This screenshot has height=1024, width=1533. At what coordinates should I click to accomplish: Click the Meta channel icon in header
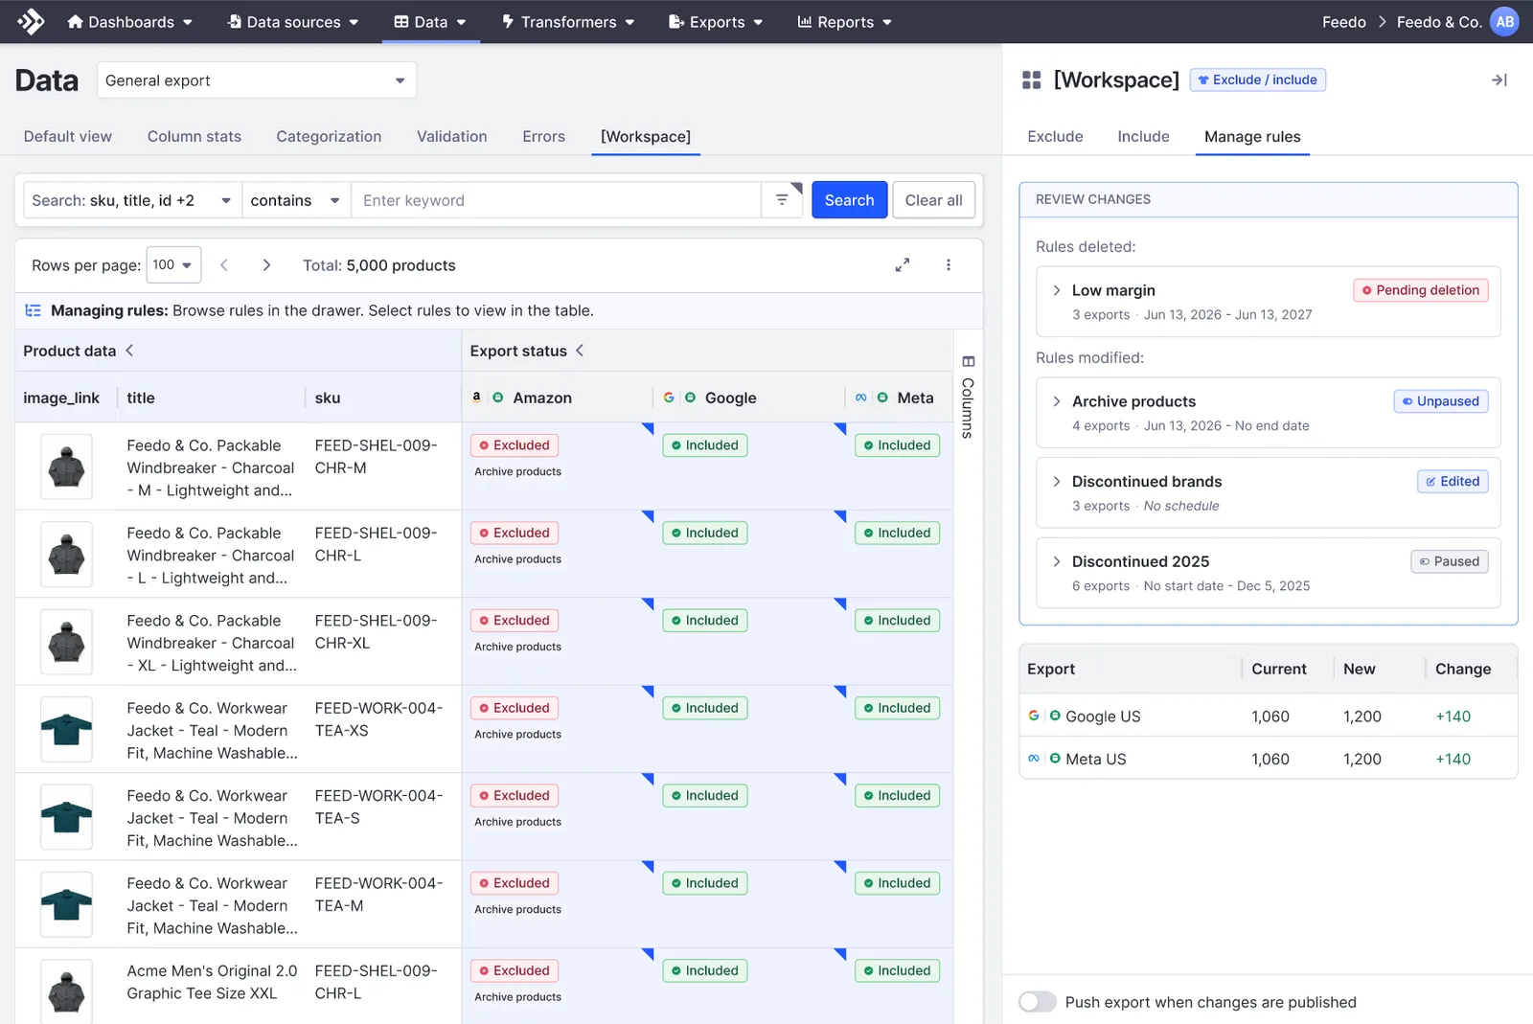861,398
